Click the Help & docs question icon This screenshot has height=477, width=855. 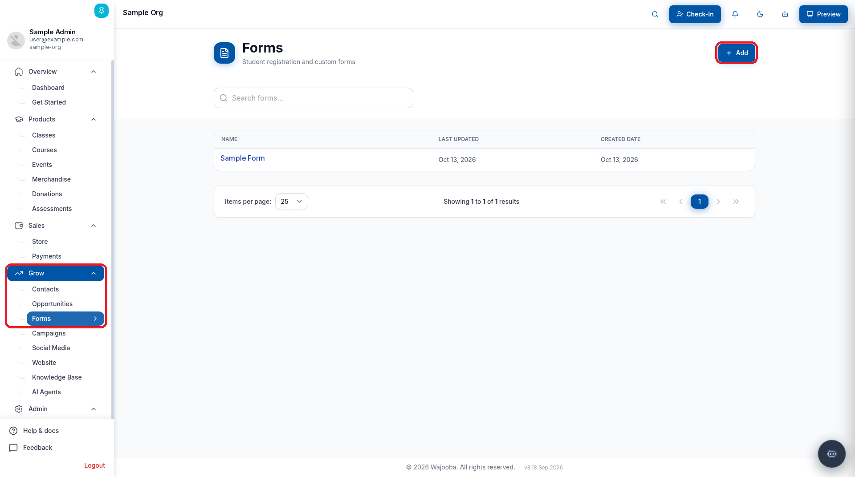point(13,431)
